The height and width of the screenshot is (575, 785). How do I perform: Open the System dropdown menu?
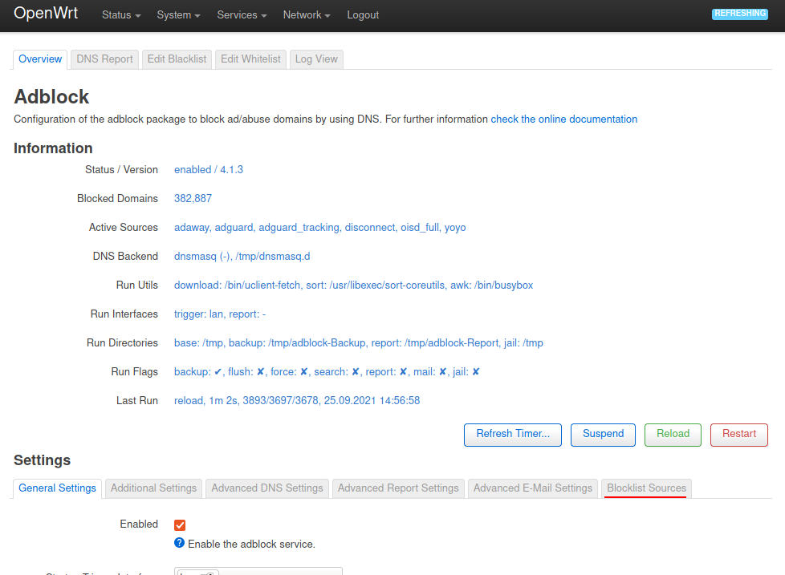click(x=178, y=15)
